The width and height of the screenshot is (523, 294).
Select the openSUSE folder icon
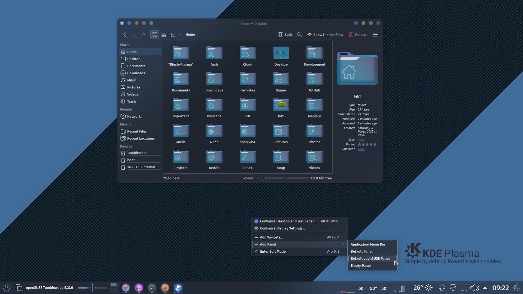tap(248, 131)
